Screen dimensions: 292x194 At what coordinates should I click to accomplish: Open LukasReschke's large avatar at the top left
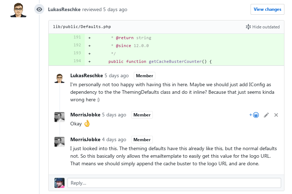pyautogui.click(x=18, y=10)
